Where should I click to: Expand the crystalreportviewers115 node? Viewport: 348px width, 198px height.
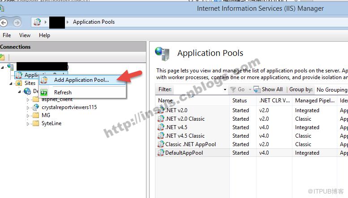28,108
